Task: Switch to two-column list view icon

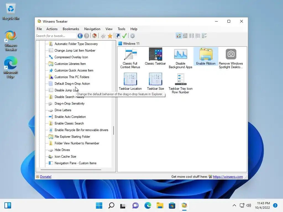Action: 192,36
